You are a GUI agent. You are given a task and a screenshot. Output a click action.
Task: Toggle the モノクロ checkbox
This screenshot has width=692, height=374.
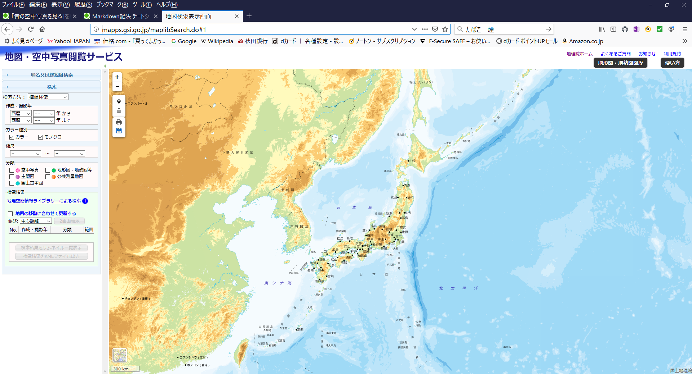[41, 137]
